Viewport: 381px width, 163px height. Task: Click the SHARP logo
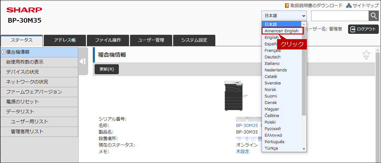coord(24,10)
